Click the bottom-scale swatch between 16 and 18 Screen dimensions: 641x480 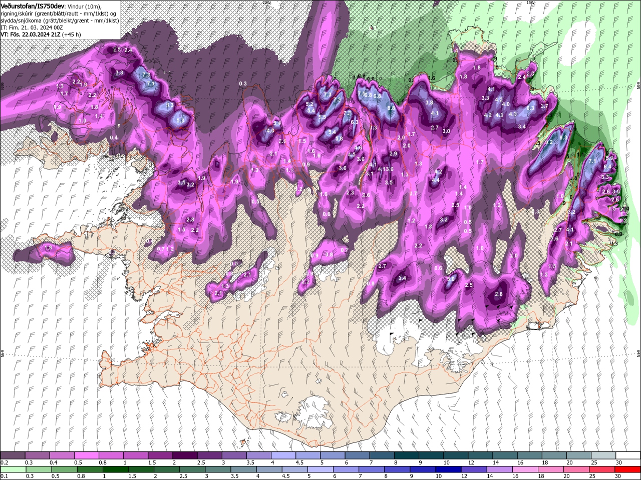point(524,469)
